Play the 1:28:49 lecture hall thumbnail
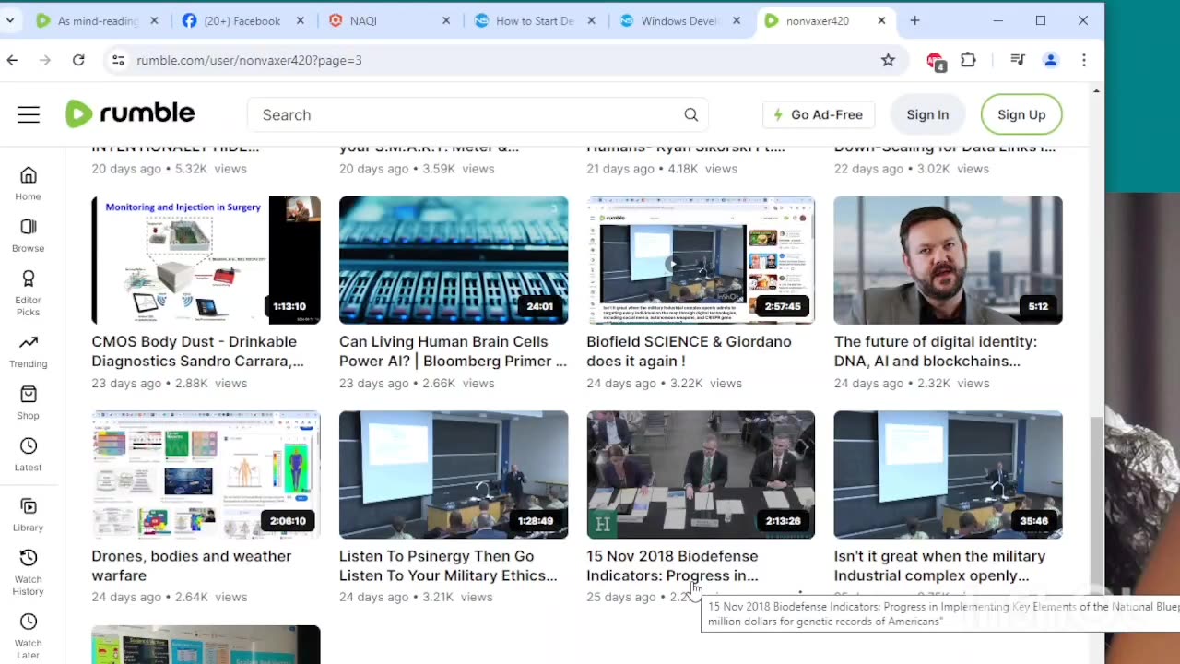 coord(454,475)
